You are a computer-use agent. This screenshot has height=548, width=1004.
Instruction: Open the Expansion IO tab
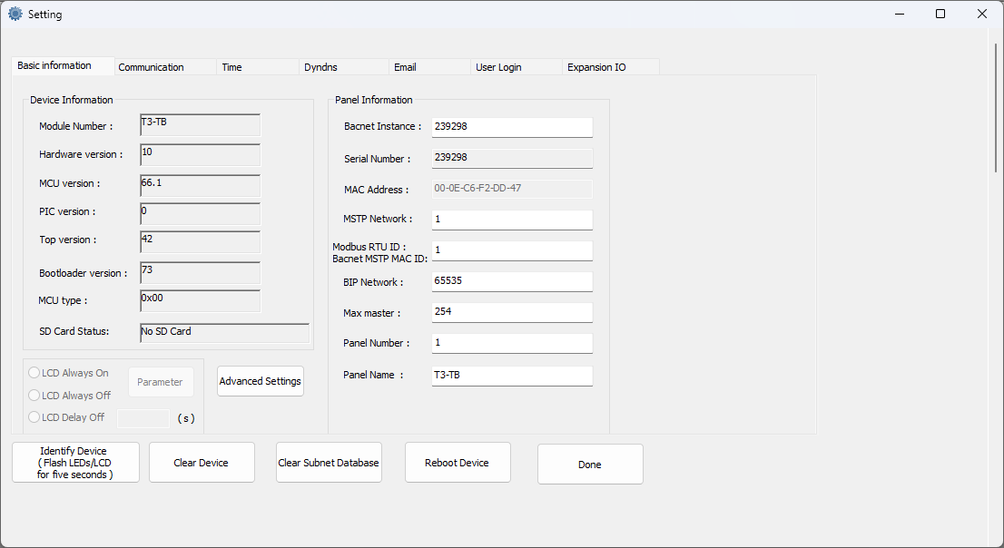(x=596, y=67)
